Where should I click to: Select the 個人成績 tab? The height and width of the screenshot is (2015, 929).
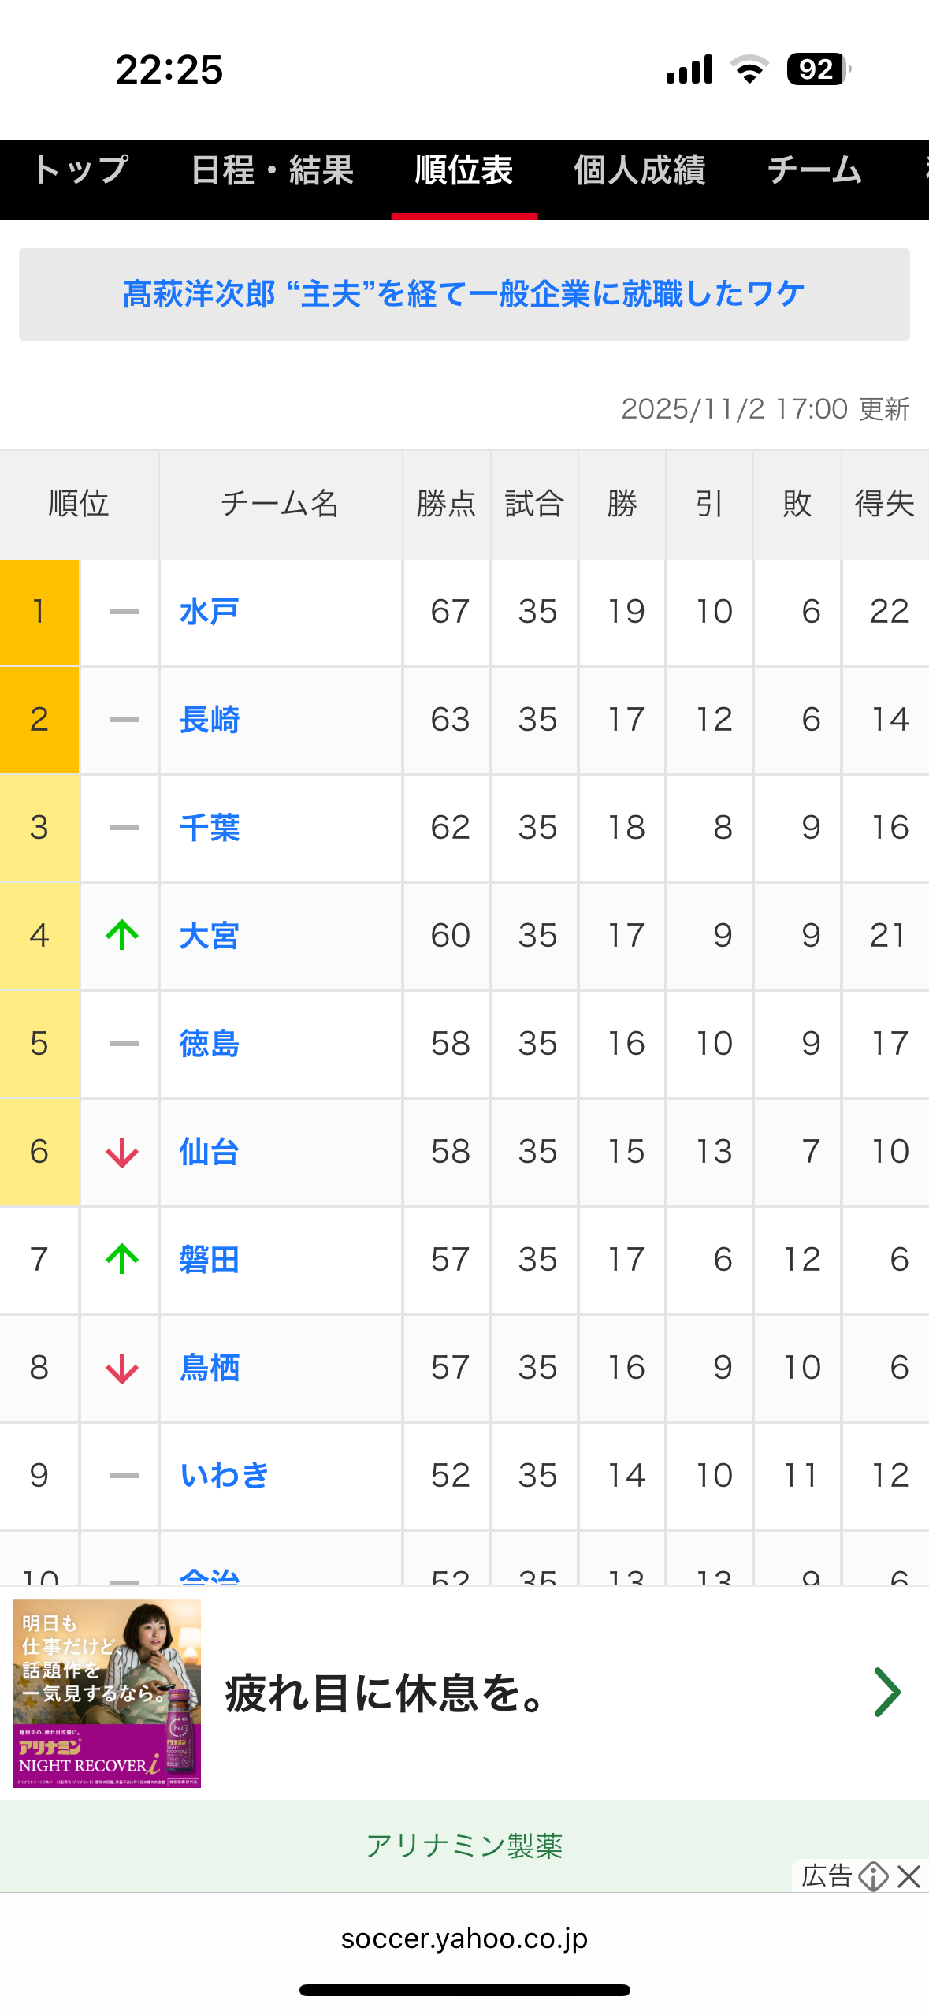coord(639,170)
